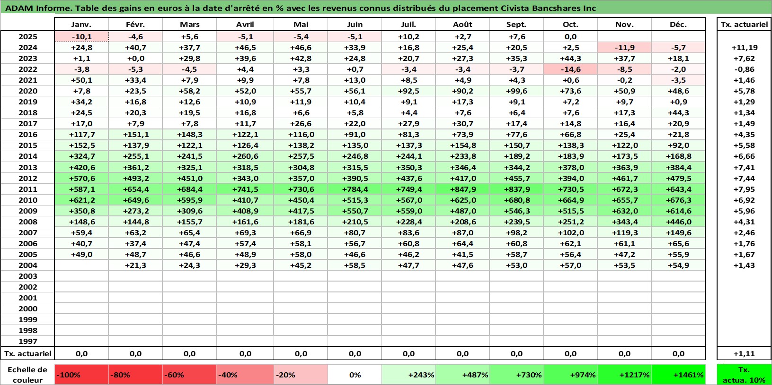Click cell +784,4 for June 2011
772x385 pixels.
tap(355, 189)
